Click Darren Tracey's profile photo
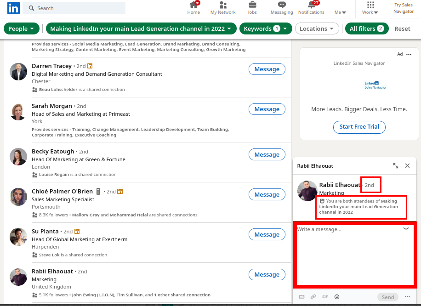Viewport: 421px width, 306px height. pos(18,72)
